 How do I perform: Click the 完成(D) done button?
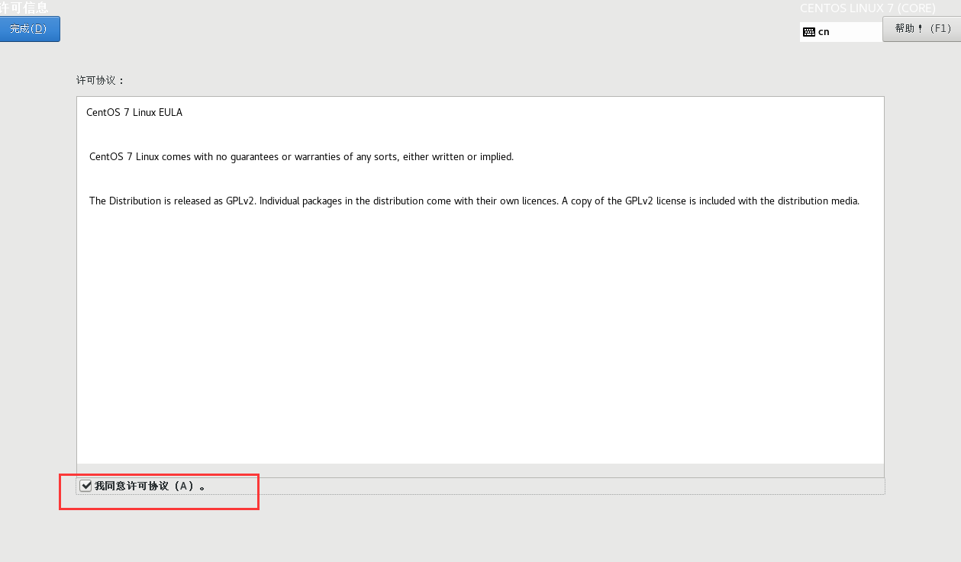click(29, 29)
